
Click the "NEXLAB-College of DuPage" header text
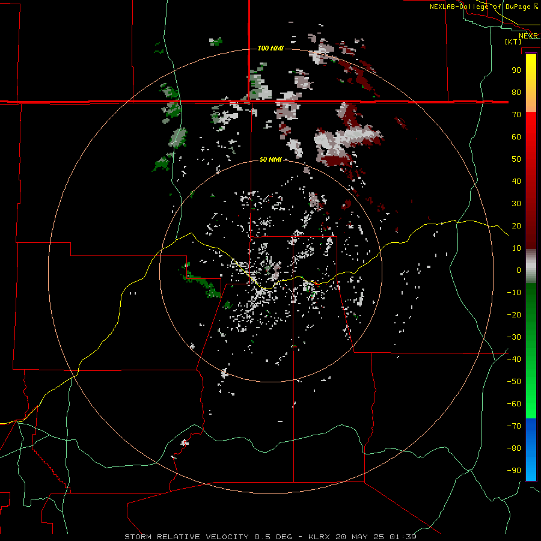click(x=480, y=7)
